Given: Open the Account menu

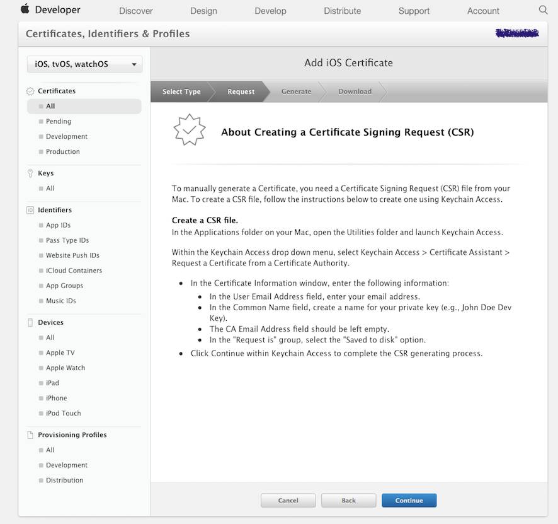Looking at the screenshot, I should tap(483, 11).
